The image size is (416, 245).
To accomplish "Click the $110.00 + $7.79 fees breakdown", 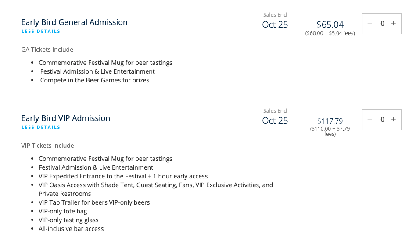I will (330, 131).
